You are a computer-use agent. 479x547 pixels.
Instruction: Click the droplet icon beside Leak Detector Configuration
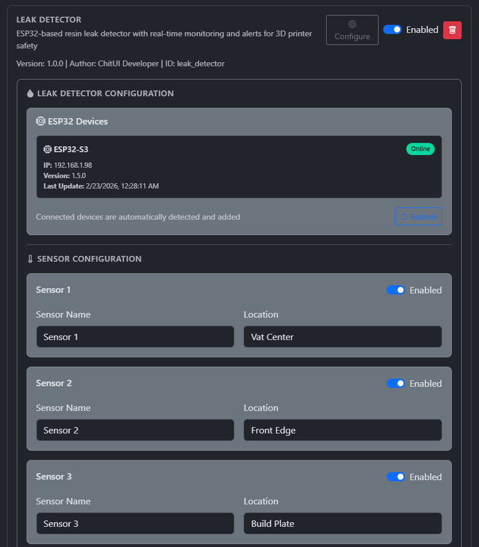[x=31, y=93]
